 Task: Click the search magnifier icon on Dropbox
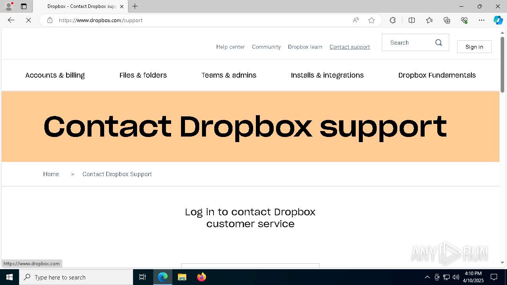(x=438, y=43)
